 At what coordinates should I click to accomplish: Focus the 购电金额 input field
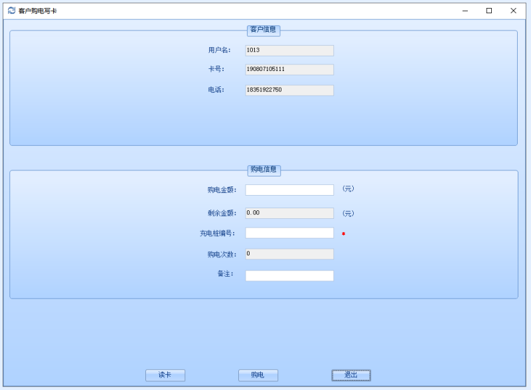(289, 190)
